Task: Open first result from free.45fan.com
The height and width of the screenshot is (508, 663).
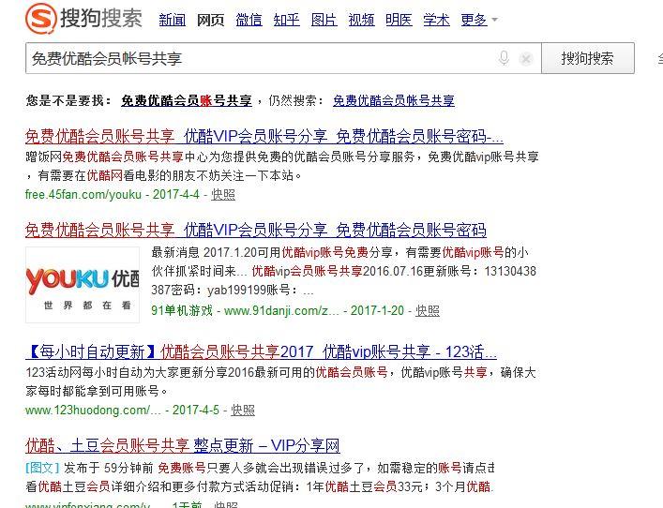Action: point(264,137)
